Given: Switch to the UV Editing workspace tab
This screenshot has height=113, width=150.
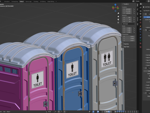Looking at the screenshot, I should point(43,2).
